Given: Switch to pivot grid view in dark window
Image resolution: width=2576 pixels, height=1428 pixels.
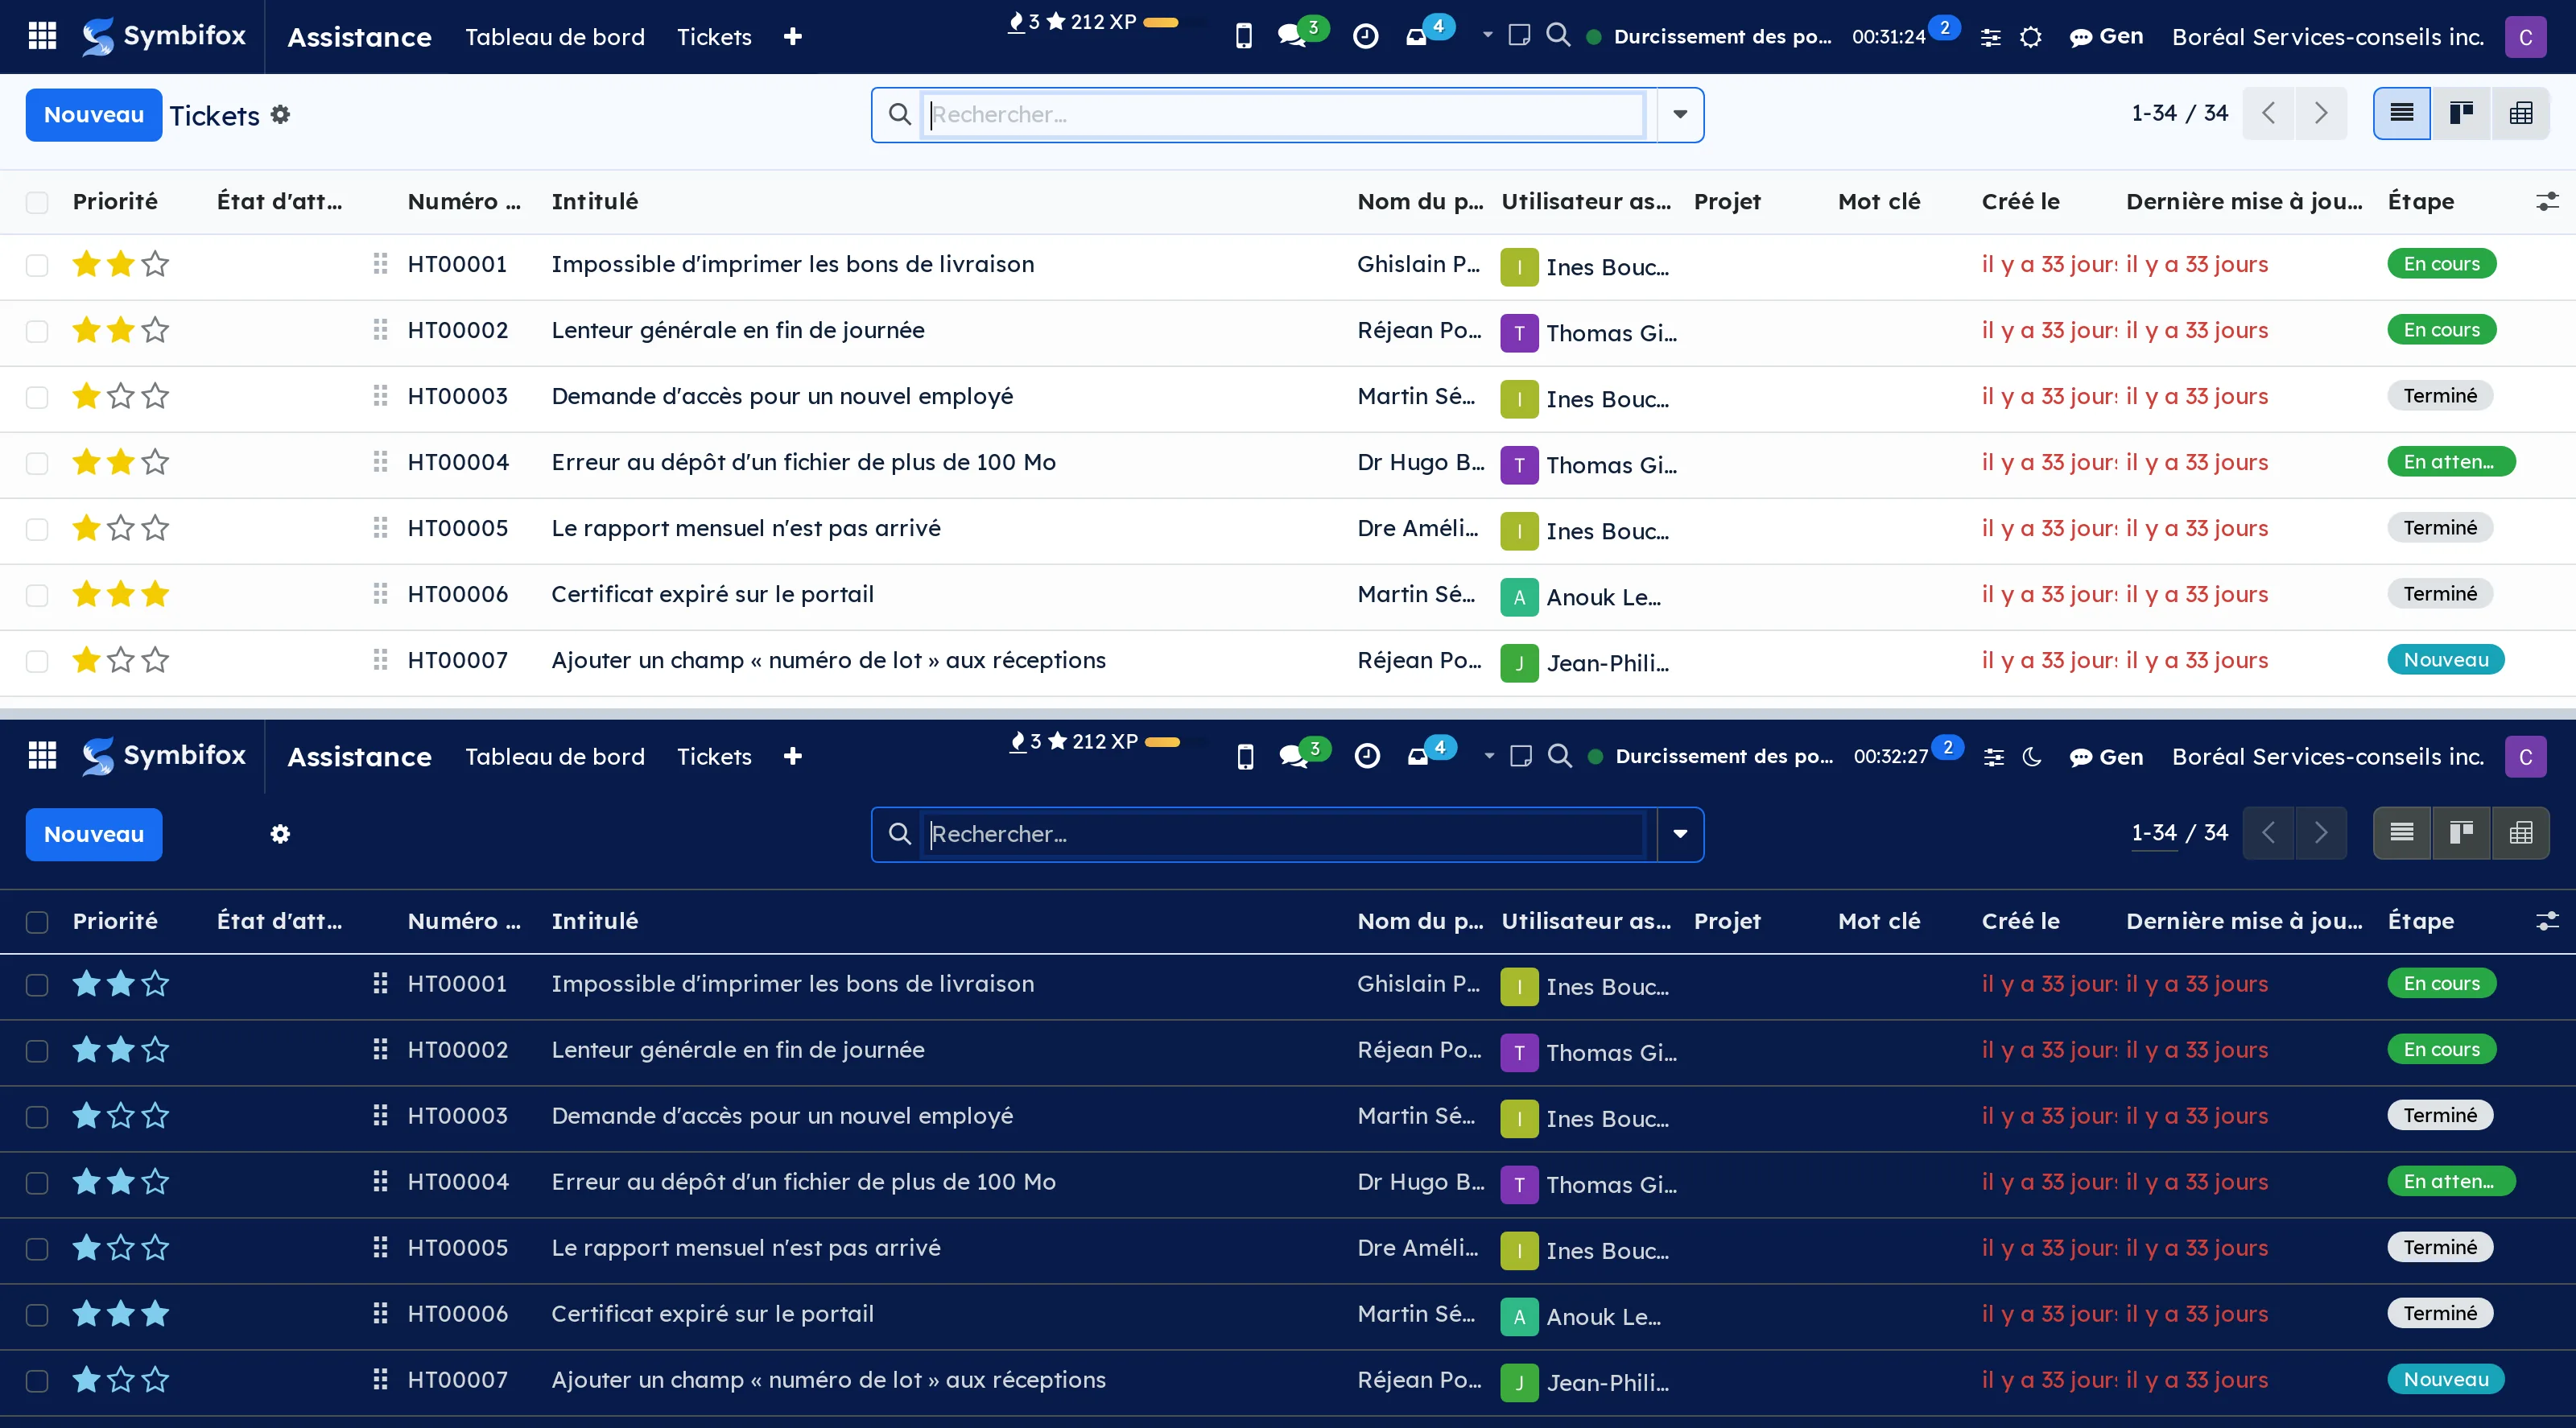Looking at the screenshot, I should pos(2520,833).
